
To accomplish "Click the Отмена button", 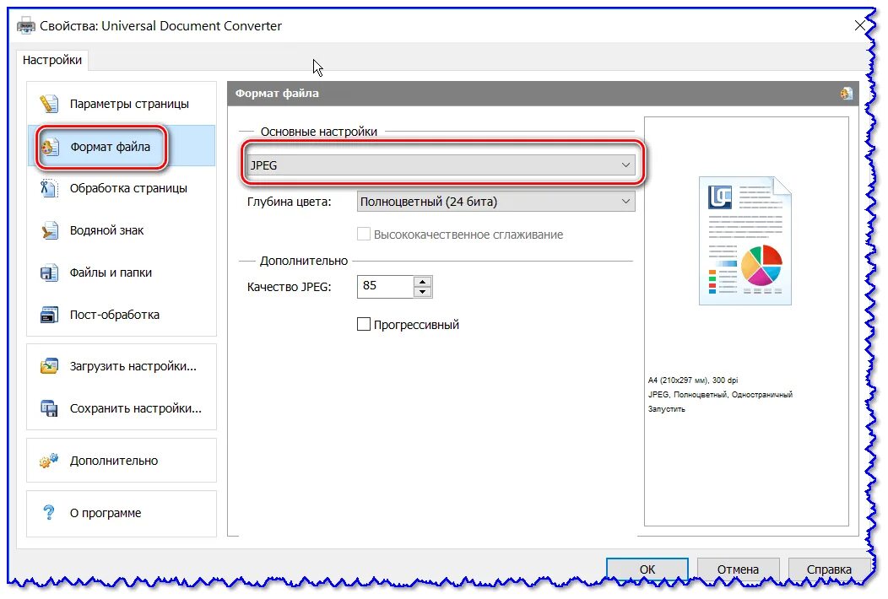I will (x=738, y=569).
